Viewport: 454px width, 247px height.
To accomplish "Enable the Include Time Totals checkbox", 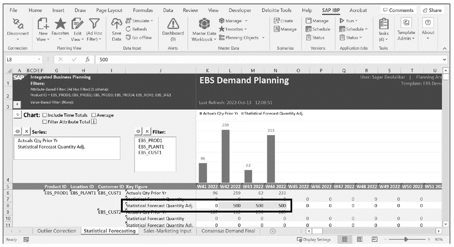I will tap(45, 115).
